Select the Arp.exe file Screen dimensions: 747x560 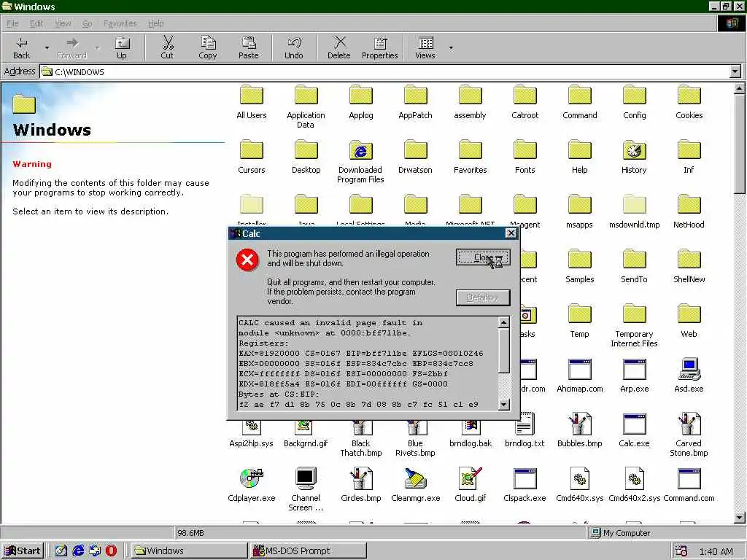pyautogui.click(x=634, y=376)
